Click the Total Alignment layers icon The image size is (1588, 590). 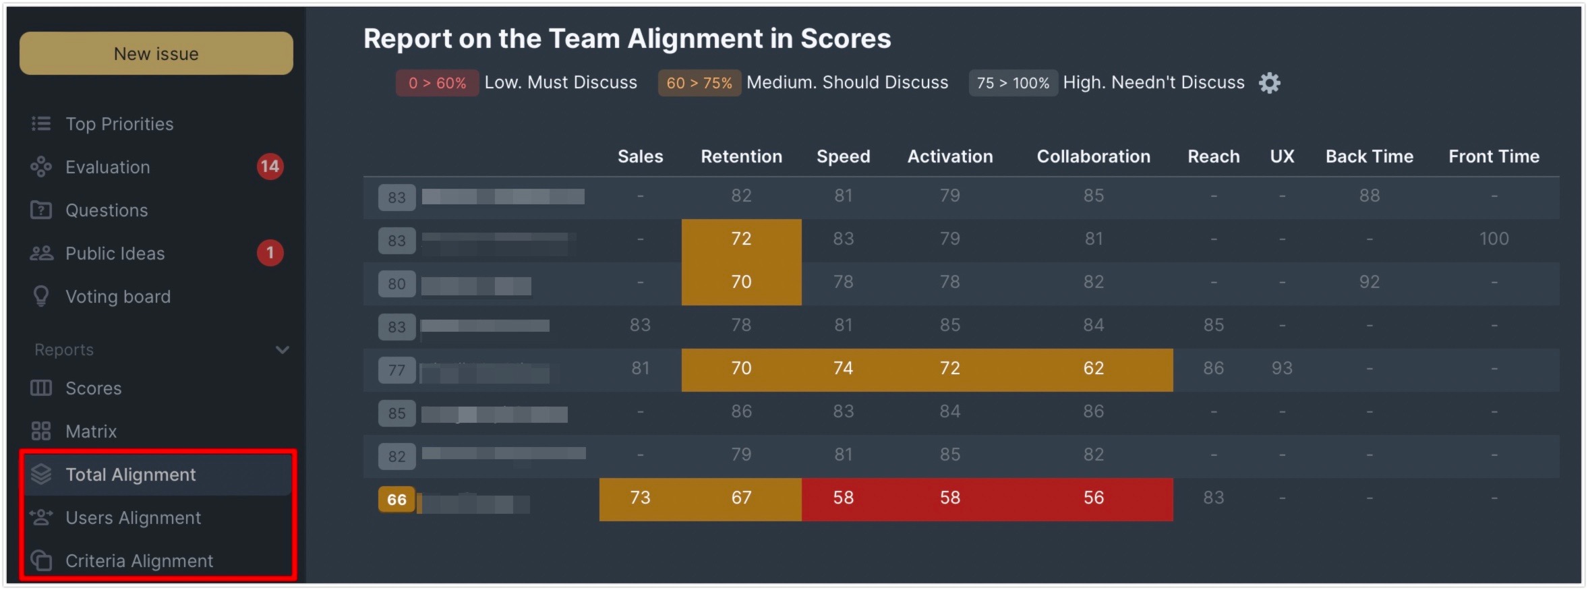(41, 474)
